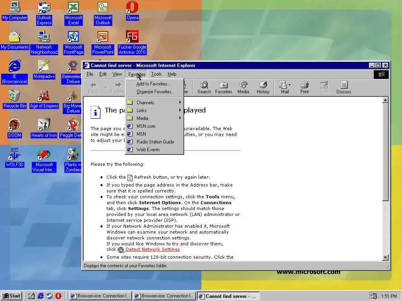Image resolution: width=402 pixels, height=301 pixels.
Task: Expand the Media favorites folder submenu
Action: [155, 118]
